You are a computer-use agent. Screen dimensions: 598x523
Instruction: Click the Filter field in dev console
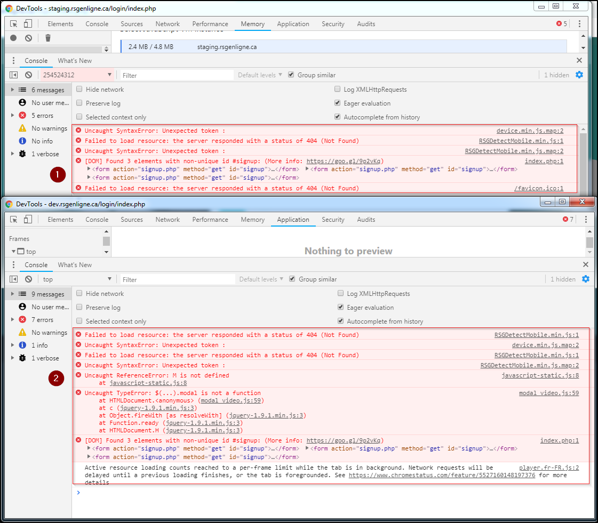[x=177, y=279]
